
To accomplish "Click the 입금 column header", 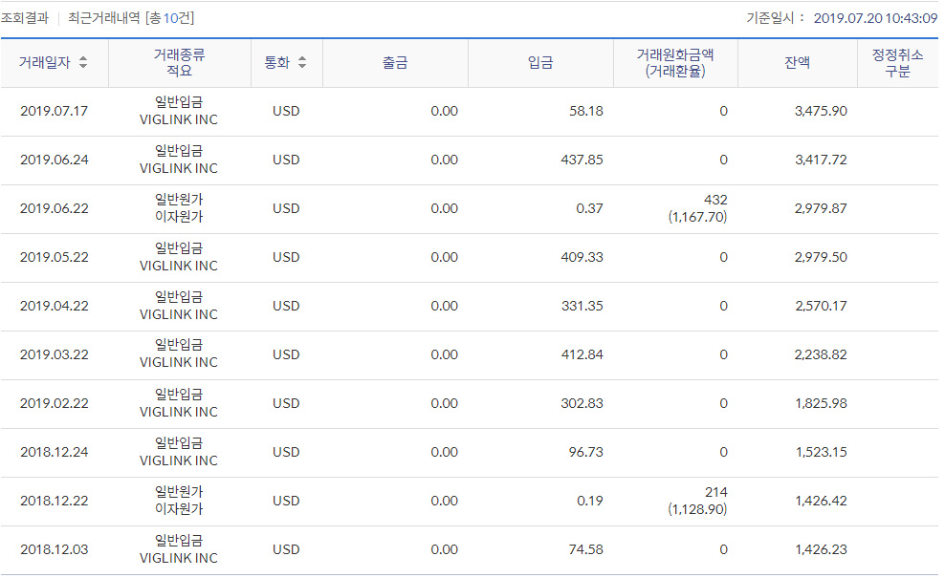I will (x=540, y=63).
